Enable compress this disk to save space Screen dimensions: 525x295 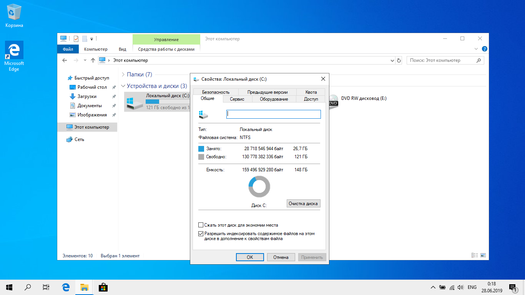(x=201, y=225)
